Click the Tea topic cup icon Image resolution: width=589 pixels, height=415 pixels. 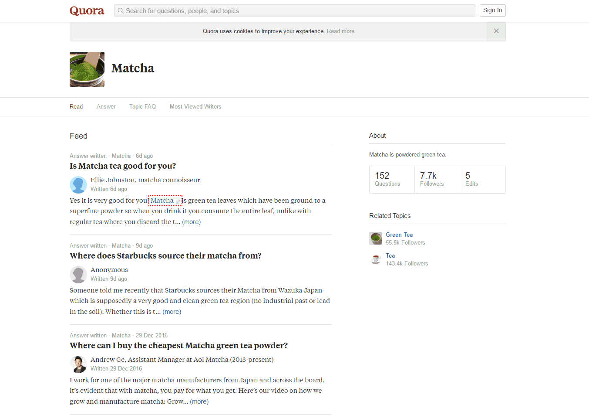tap(376, 259)
